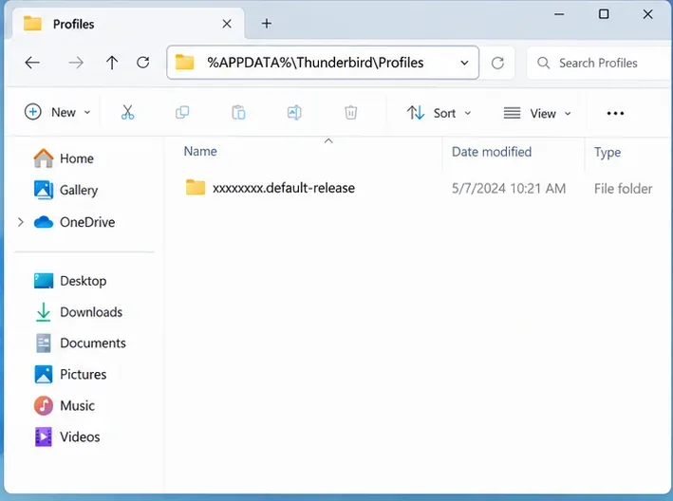Image resolution: width=673 pixels, height=501 pixels.
Task: Go back with the left arrow
Action: (32, 63)
